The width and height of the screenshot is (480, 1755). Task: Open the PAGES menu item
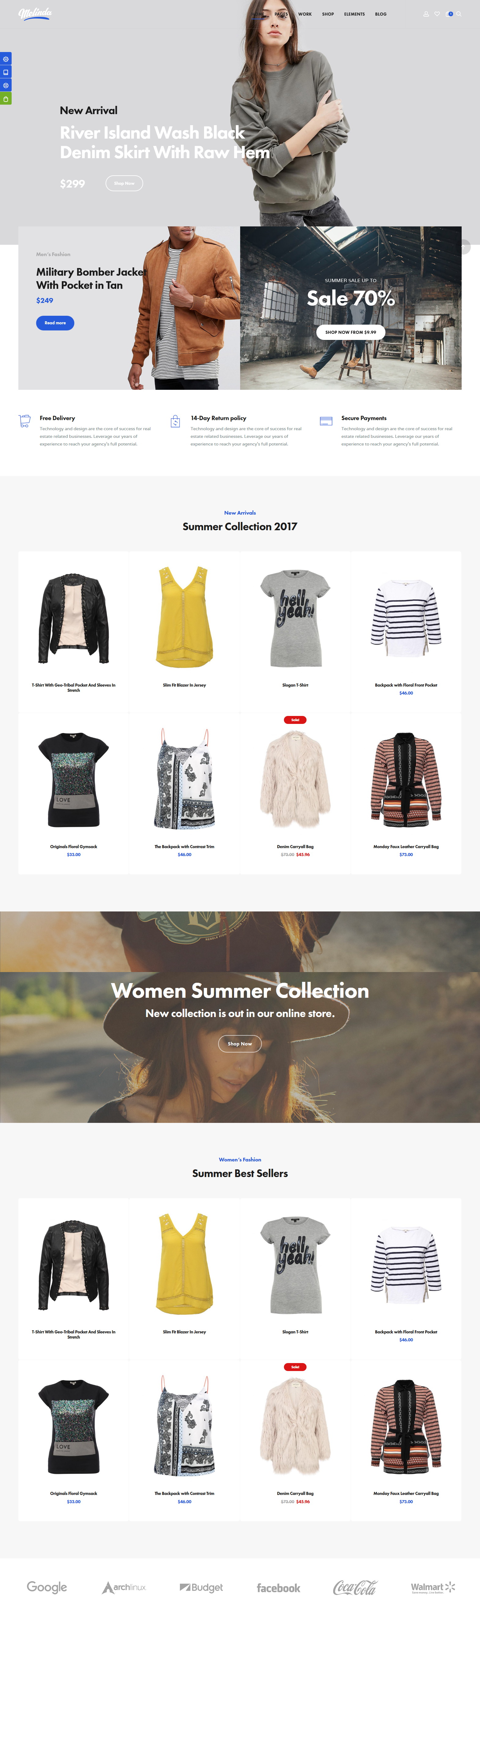coord(281,14)
